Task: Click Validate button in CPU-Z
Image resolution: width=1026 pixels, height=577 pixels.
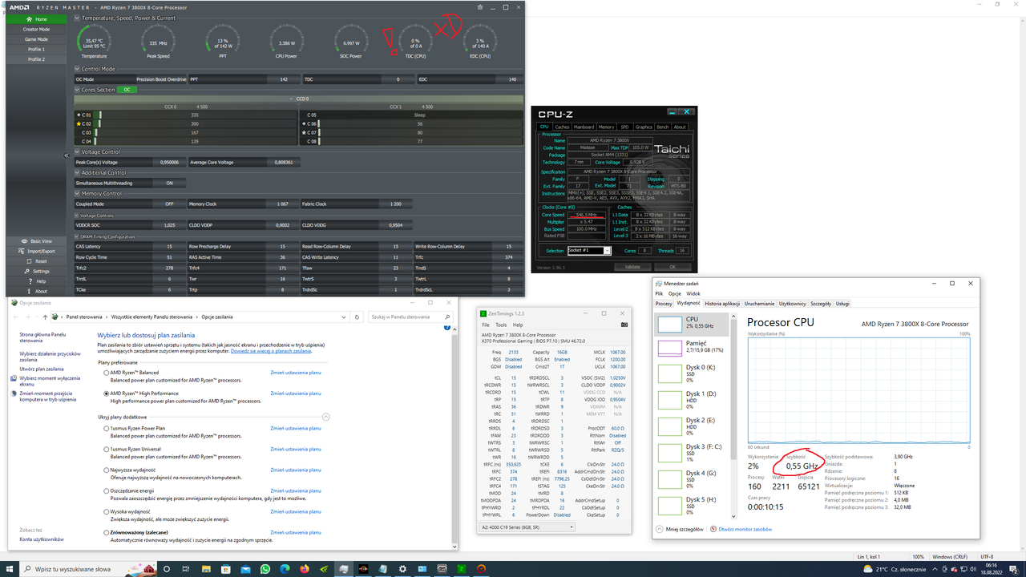Action: (632, 267)
